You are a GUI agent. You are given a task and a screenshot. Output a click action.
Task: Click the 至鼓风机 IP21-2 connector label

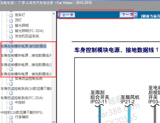point(130,99)
